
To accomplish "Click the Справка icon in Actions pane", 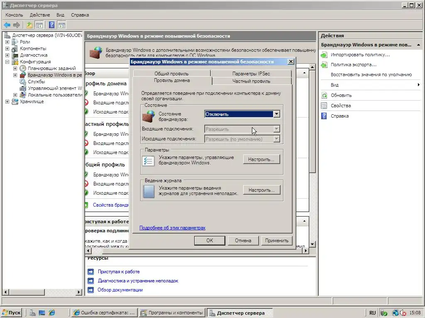I will click(324, 116).
